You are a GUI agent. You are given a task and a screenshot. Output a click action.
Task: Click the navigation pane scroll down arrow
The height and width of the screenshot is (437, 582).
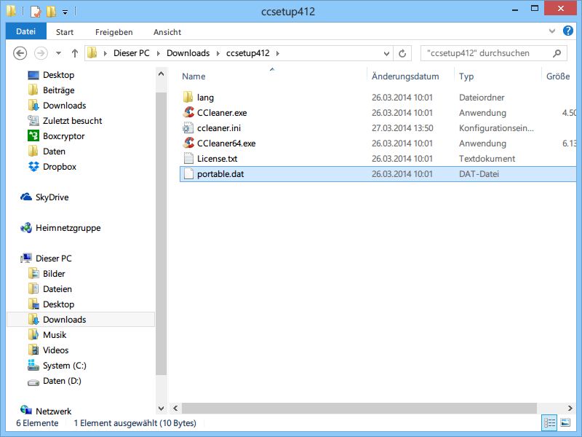tap(161, 408)
